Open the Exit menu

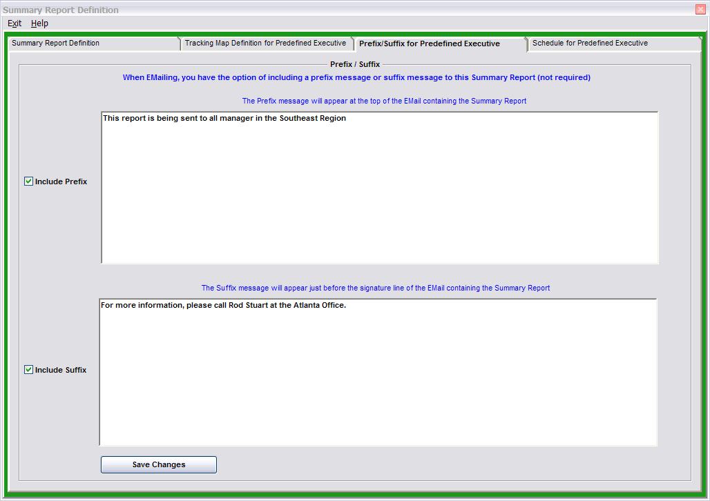click(15, 23)
